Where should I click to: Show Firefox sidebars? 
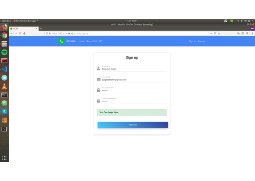point(243,33)
